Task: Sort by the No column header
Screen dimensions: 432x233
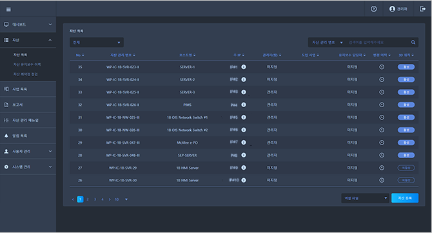Action: (x=80, y=55)
